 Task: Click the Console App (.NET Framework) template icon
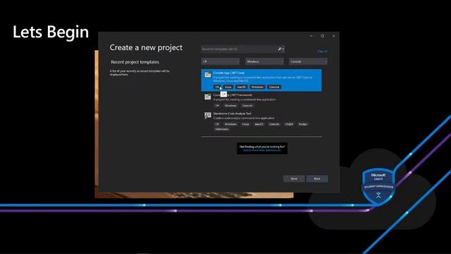pos(208,97)
